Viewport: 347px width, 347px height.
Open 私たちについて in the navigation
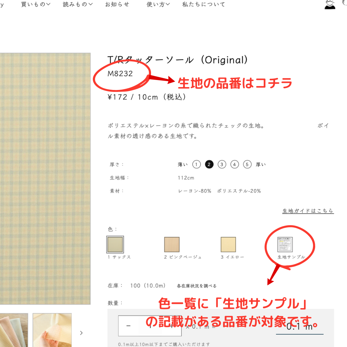204,4
